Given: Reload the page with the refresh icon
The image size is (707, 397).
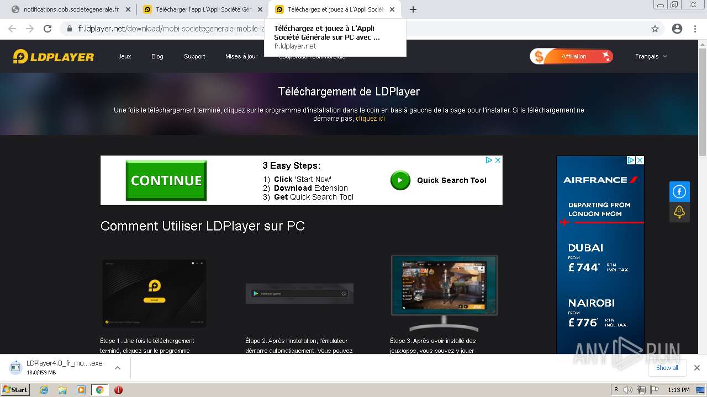Looking at the screenshot, I should (x=48, y=29).
